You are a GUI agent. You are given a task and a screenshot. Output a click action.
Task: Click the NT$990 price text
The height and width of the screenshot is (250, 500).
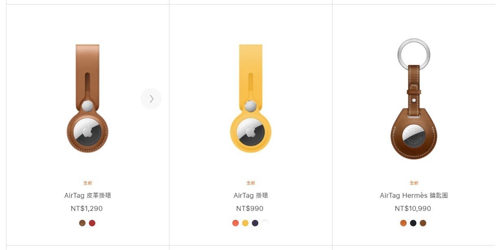(x=250, y=208)
